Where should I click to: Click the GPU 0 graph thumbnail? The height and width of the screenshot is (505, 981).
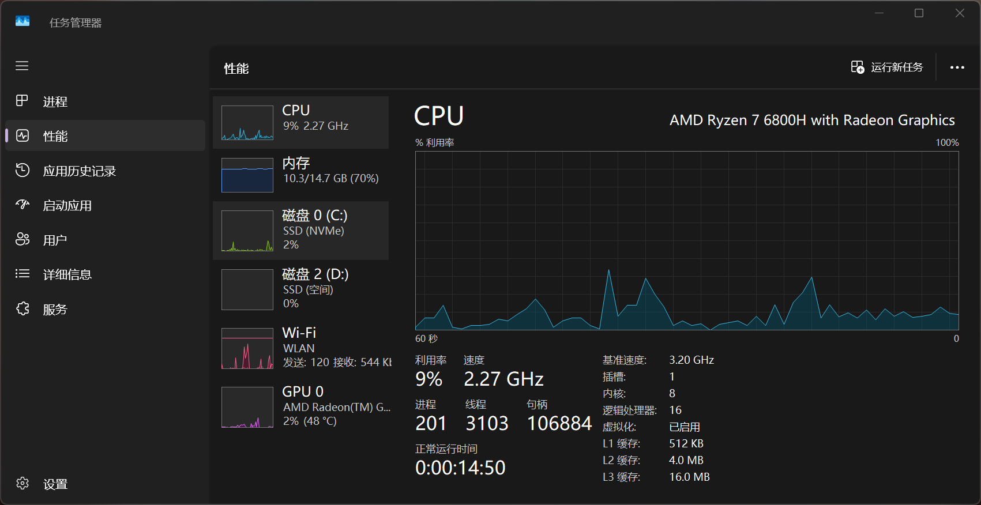tap(247, 407)
